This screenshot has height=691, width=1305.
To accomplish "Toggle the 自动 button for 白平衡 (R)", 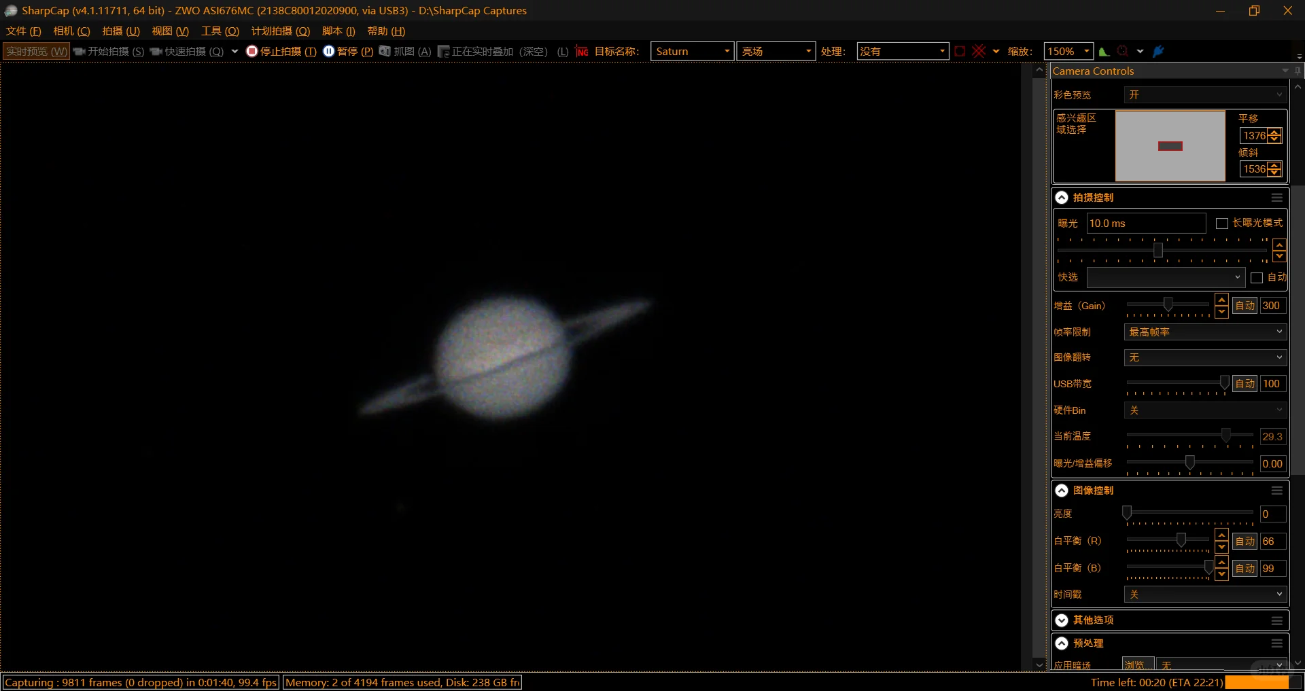I will (x=1245, y=542).
